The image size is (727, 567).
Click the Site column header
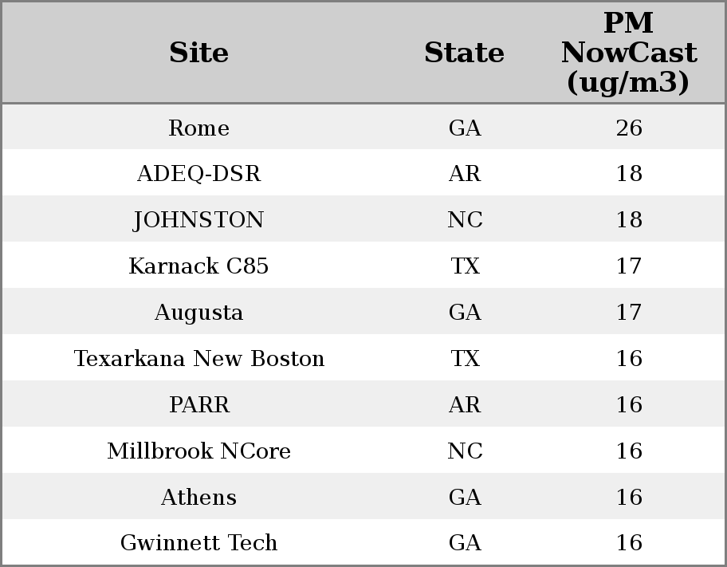[198, 53]
